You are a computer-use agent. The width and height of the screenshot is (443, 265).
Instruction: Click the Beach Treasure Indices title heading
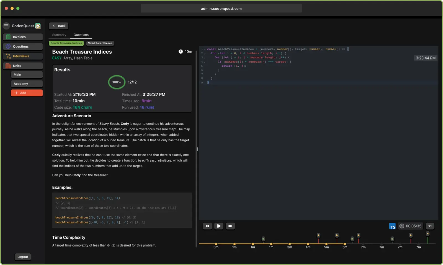click(x=82, y=52)
